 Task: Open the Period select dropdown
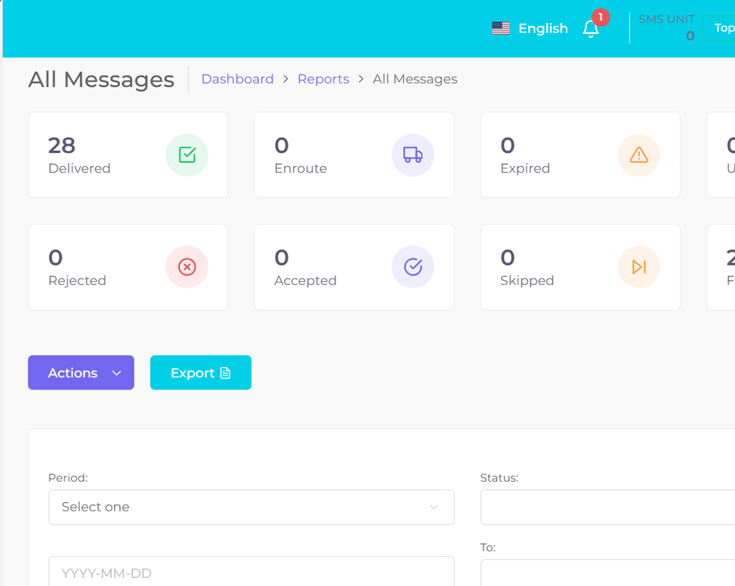251,507
